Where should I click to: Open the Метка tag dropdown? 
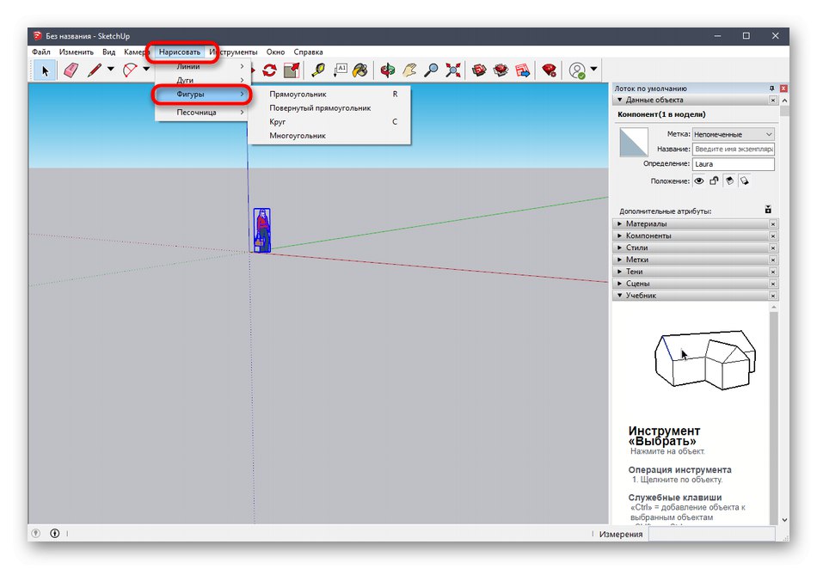pyautogui.click(x=733, y=134)
